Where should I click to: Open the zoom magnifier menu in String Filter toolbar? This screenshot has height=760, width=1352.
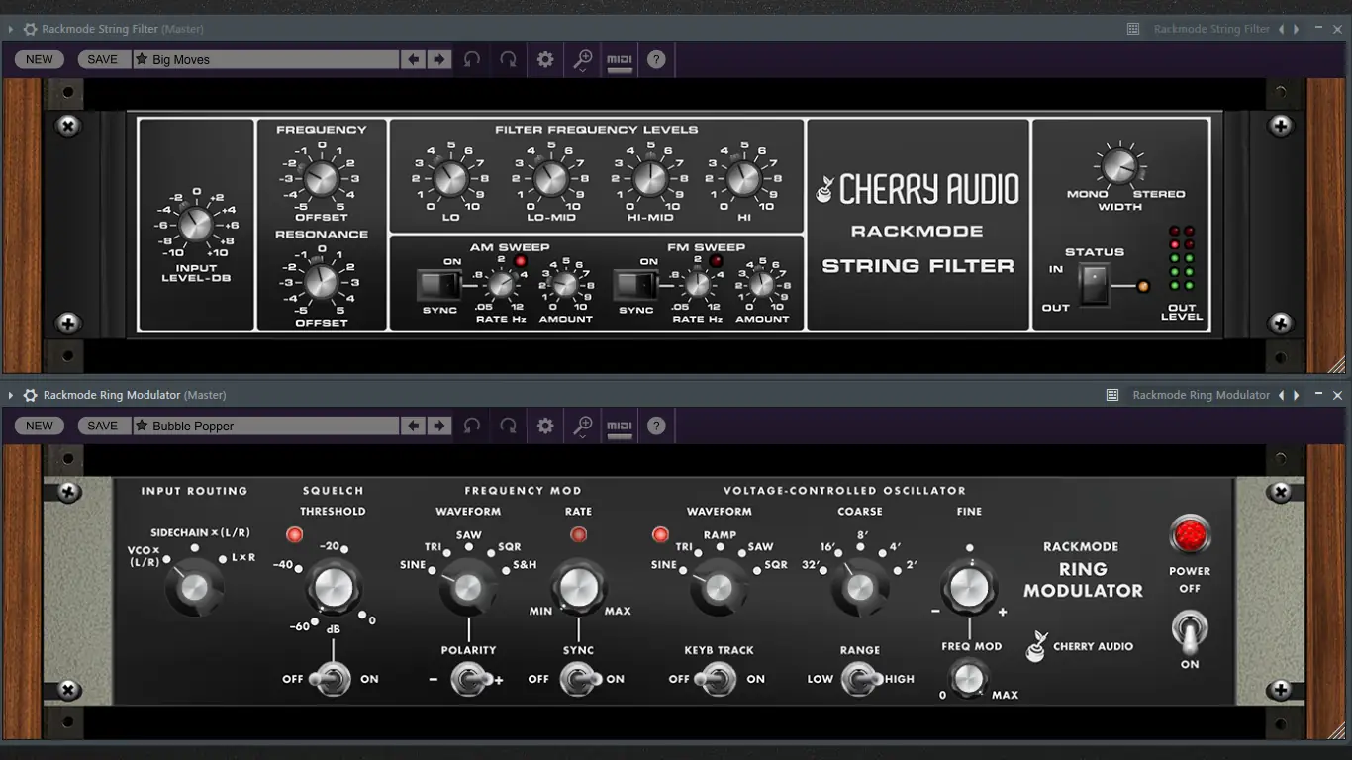tap(583, 60)
